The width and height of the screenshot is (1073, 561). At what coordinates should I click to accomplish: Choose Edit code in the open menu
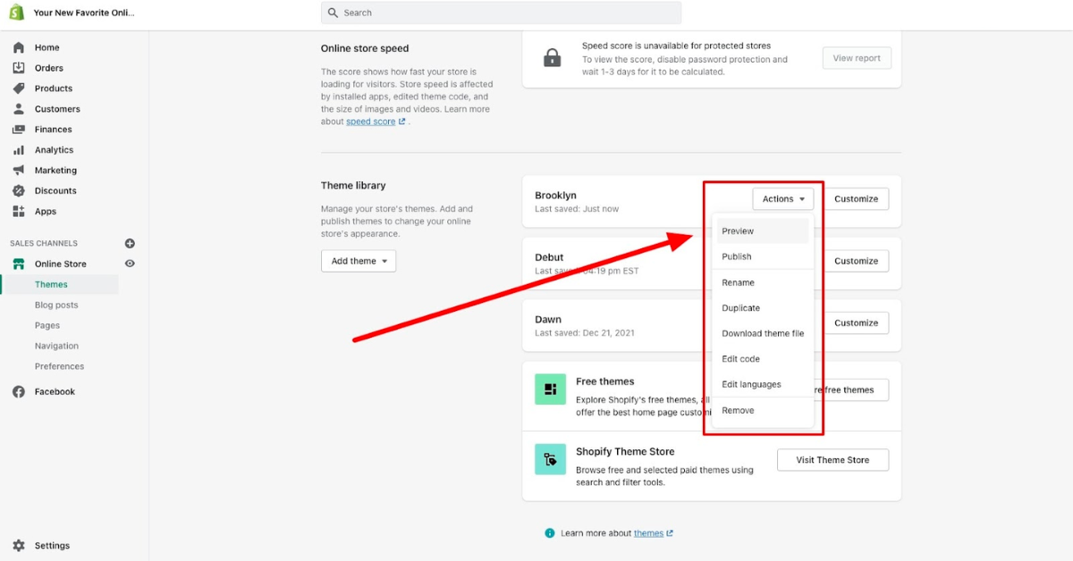point(740,358)
